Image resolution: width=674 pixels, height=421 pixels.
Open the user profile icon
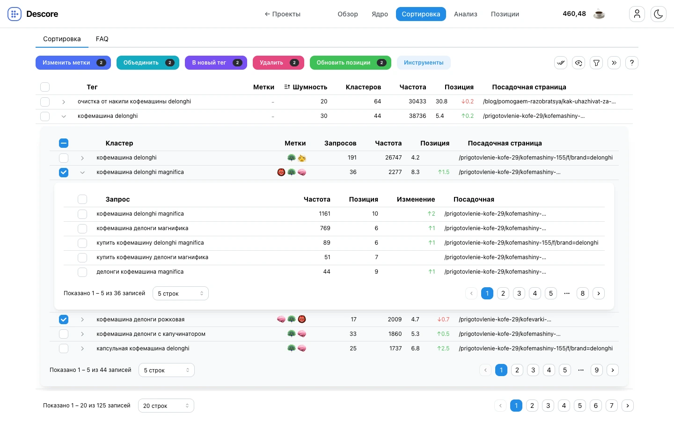coord(637,14)
